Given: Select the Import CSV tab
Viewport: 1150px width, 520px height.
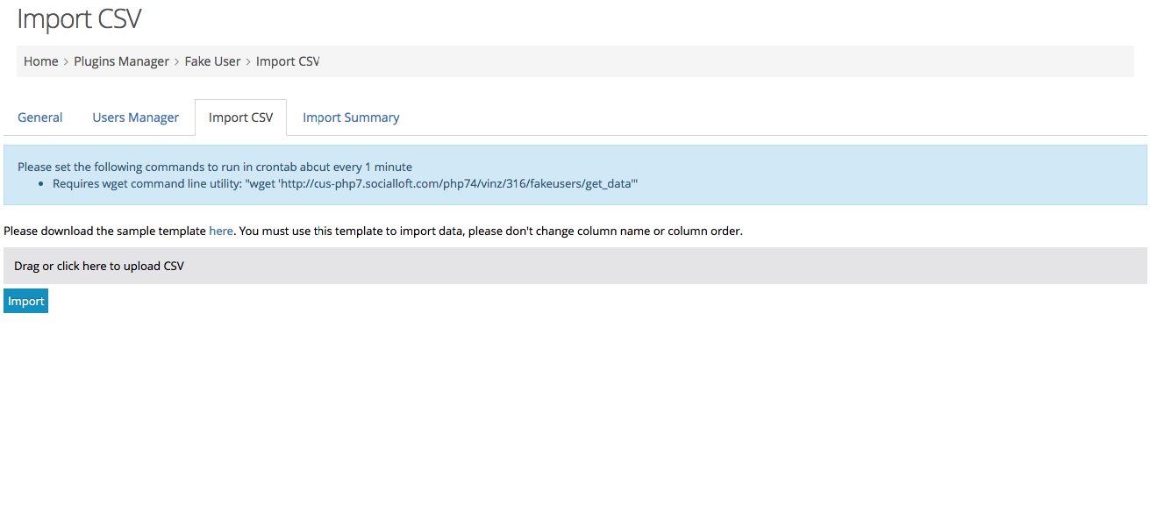Looking at the screenshot, I should coord(240,118).
